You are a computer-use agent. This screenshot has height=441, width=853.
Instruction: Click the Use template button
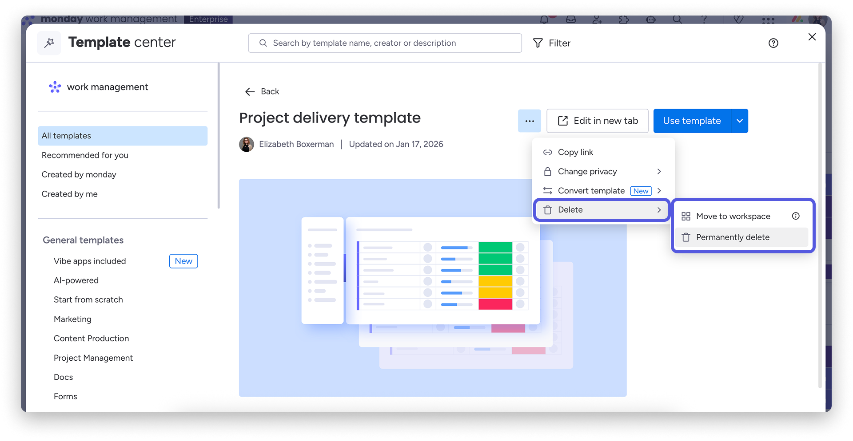[x=691, y=121]
